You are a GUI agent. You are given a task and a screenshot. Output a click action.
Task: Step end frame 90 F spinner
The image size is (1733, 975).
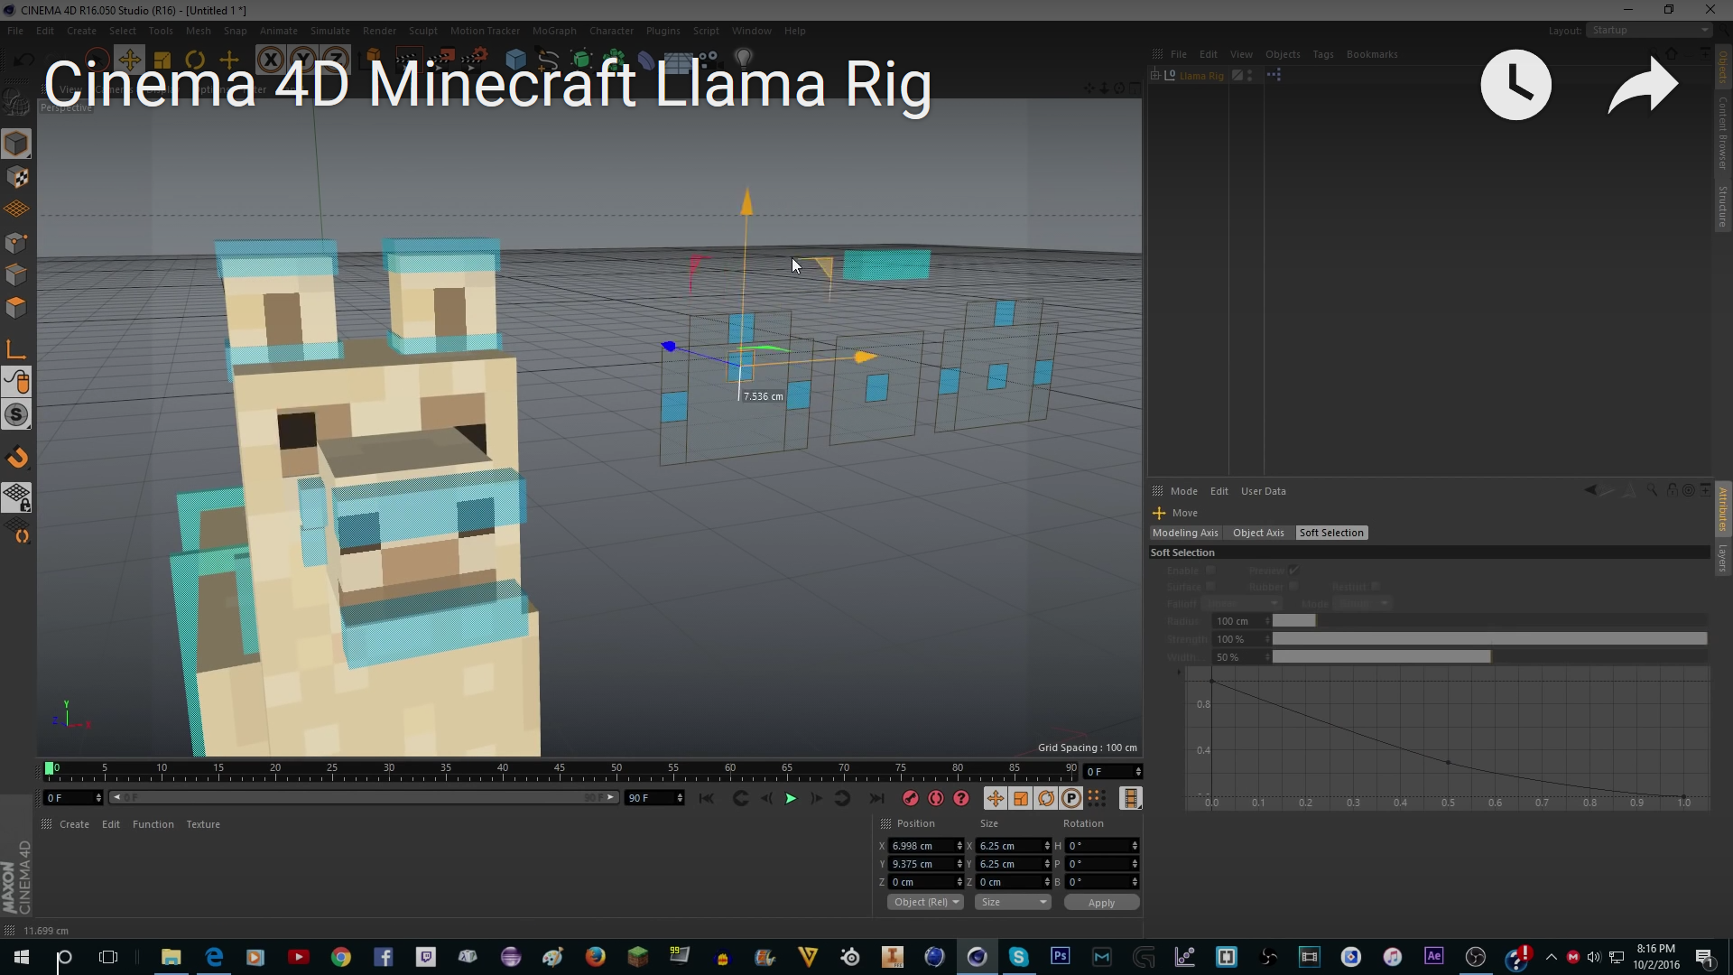[680, 798]
